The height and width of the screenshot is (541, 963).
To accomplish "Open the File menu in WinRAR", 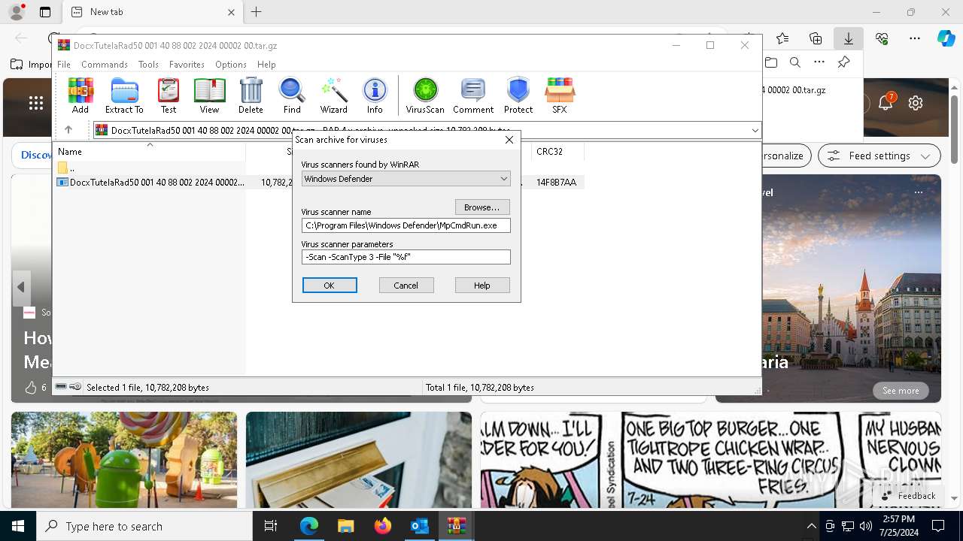I will [x=64, y=65].
